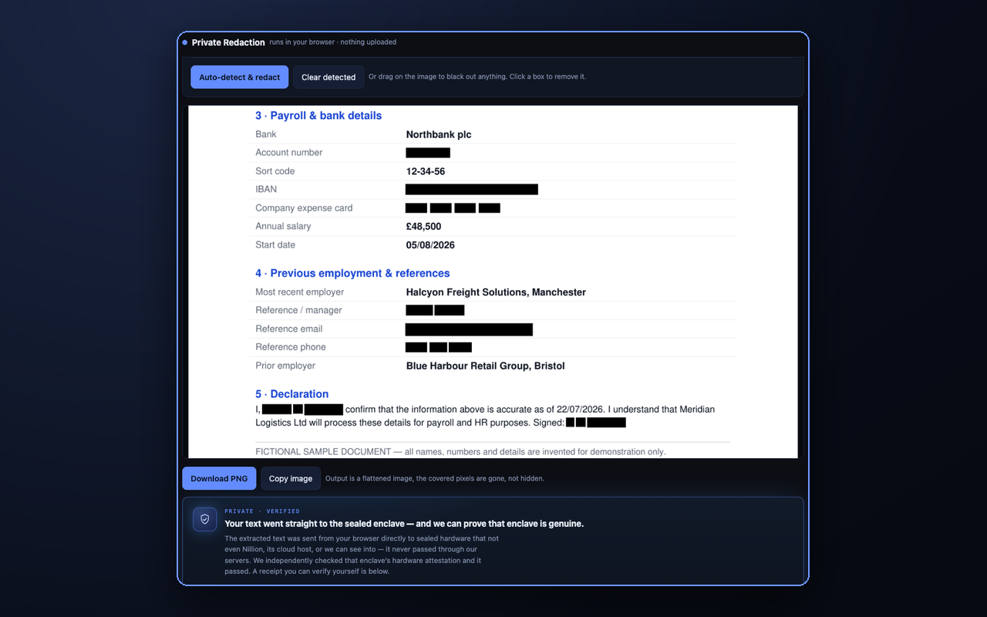Click the Download PNG button
The height and width of the screenshot is (617, 987).
219,478
